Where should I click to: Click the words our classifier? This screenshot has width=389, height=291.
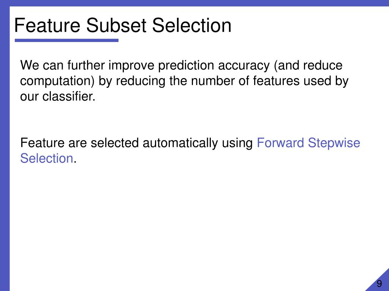point(58,97)
